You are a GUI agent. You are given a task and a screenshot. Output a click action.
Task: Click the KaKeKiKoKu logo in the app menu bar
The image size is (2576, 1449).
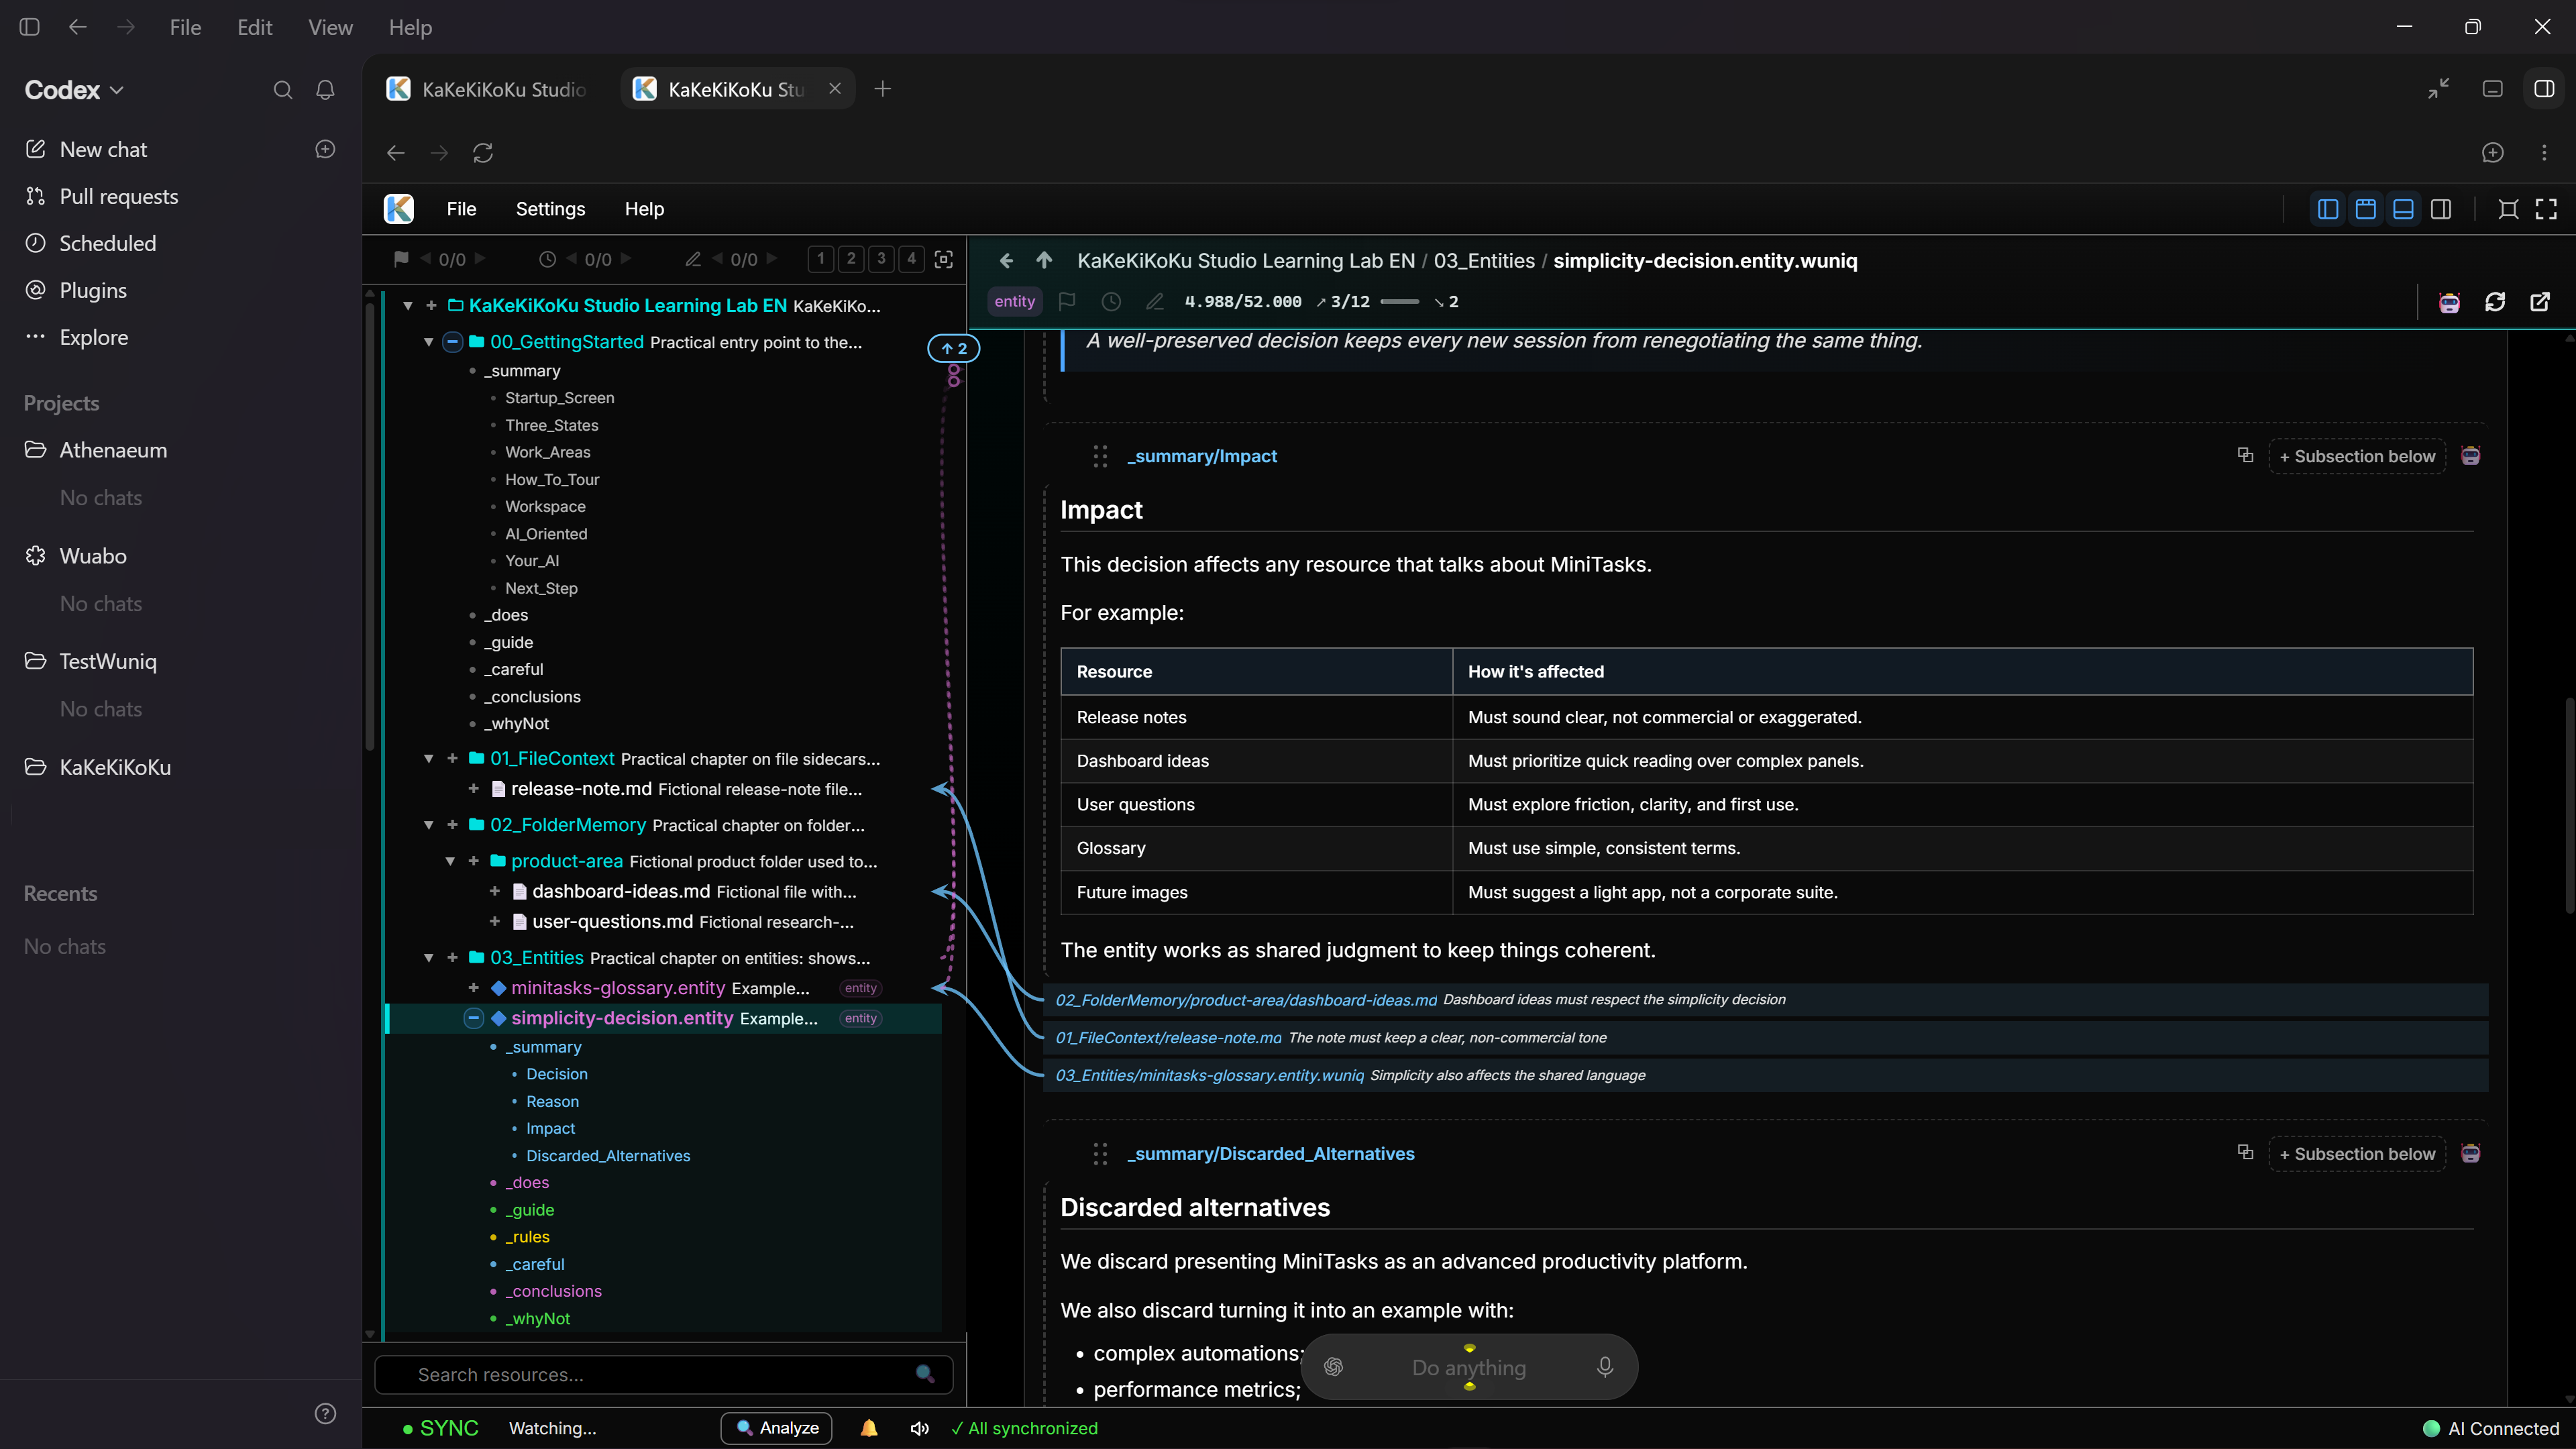399,209
